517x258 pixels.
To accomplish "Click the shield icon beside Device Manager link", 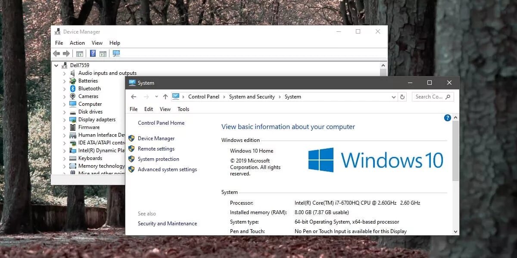I will 131,138.
